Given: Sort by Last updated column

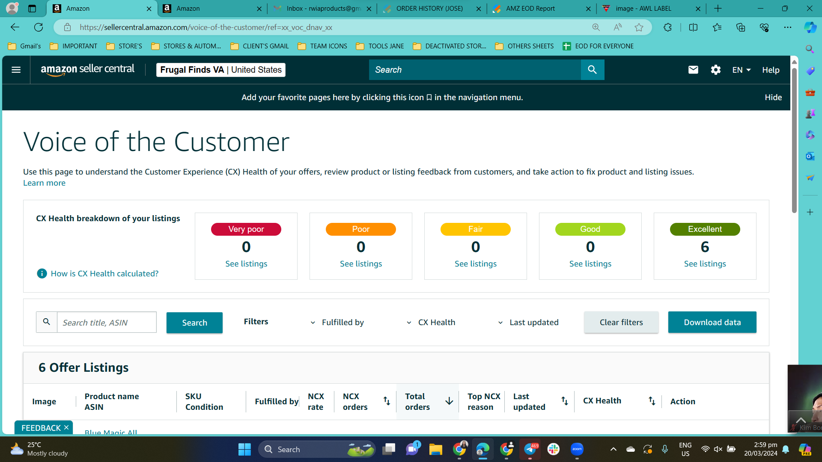Looking at the screenshot, I should (x=565, y=401).
